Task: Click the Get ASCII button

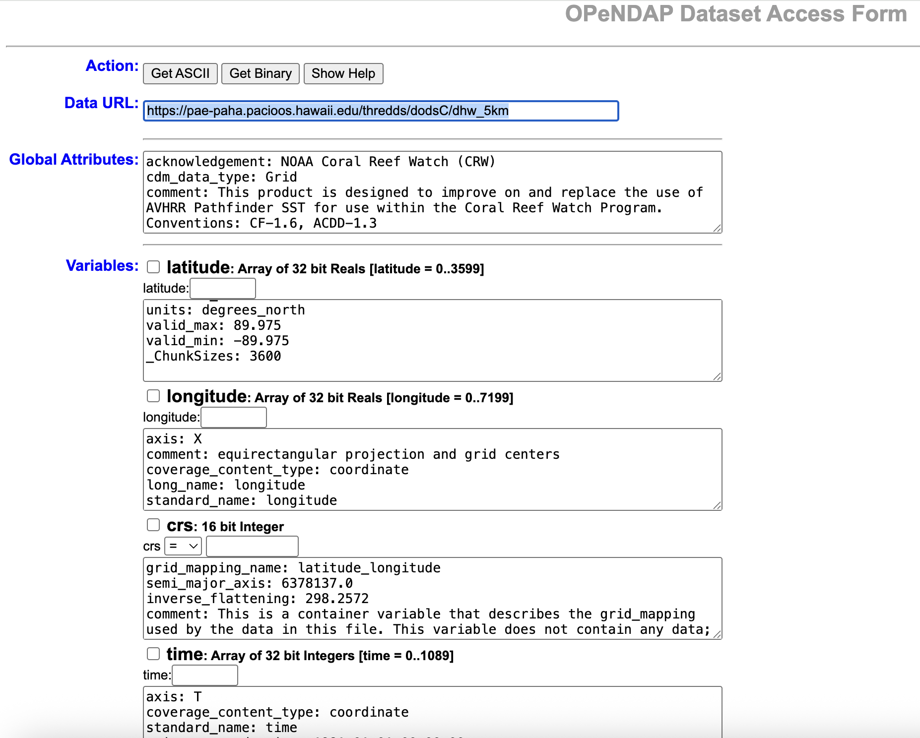Action: [180, 73]
